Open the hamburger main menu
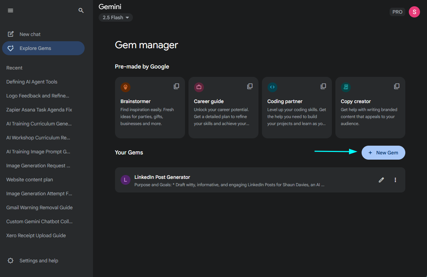 (10, 10)
